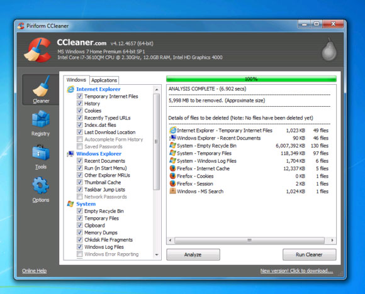
Task: Click the checklist scroll up arrow
Action: pos(157,89)
